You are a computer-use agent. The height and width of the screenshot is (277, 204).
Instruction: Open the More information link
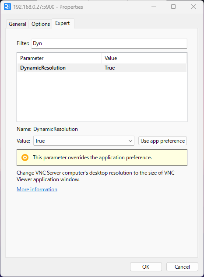[37, 189]
